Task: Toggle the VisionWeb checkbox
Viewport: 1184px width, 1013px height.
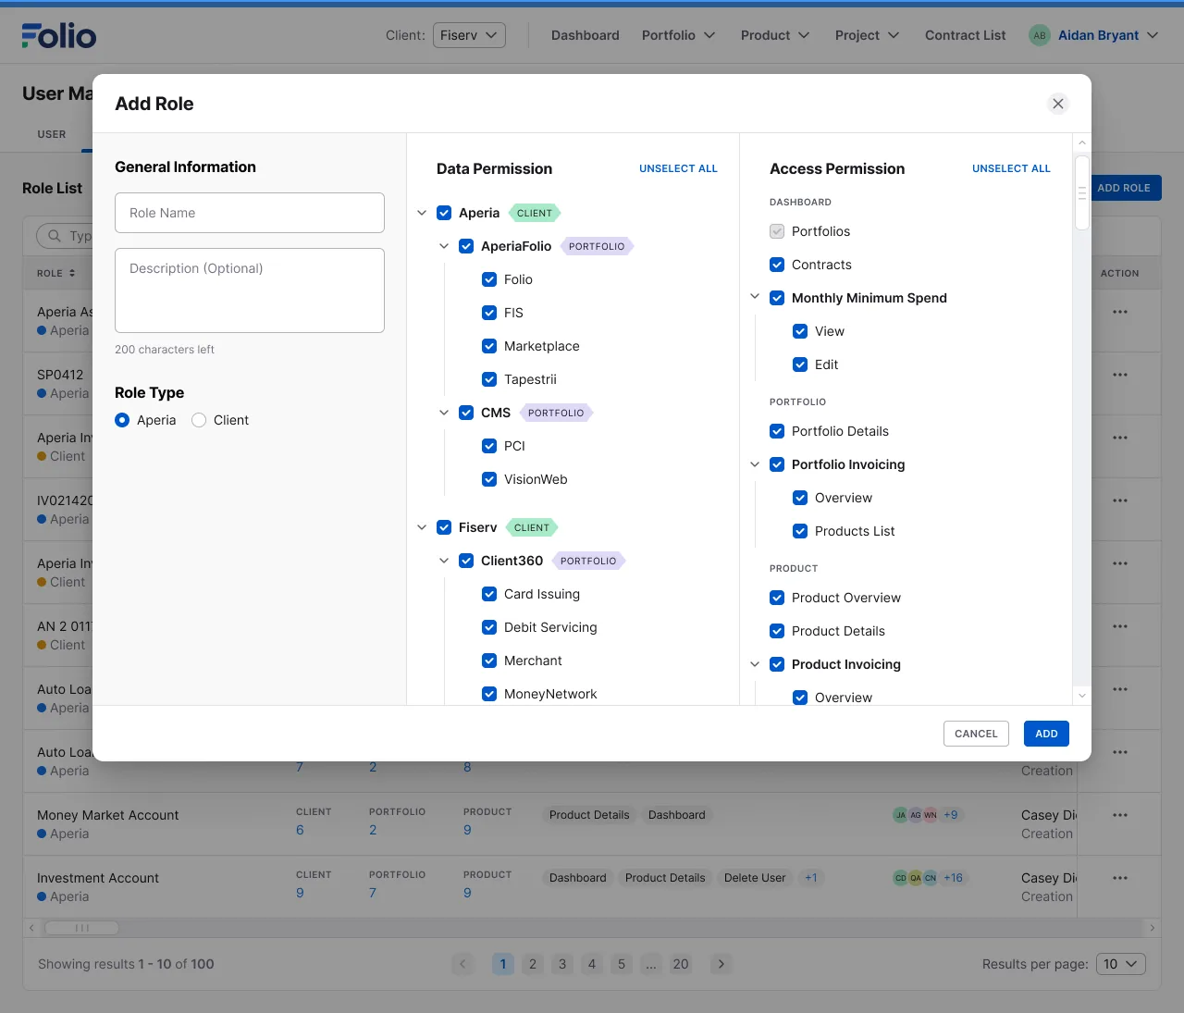Action: pyautogui.click(x=489, y=479)
